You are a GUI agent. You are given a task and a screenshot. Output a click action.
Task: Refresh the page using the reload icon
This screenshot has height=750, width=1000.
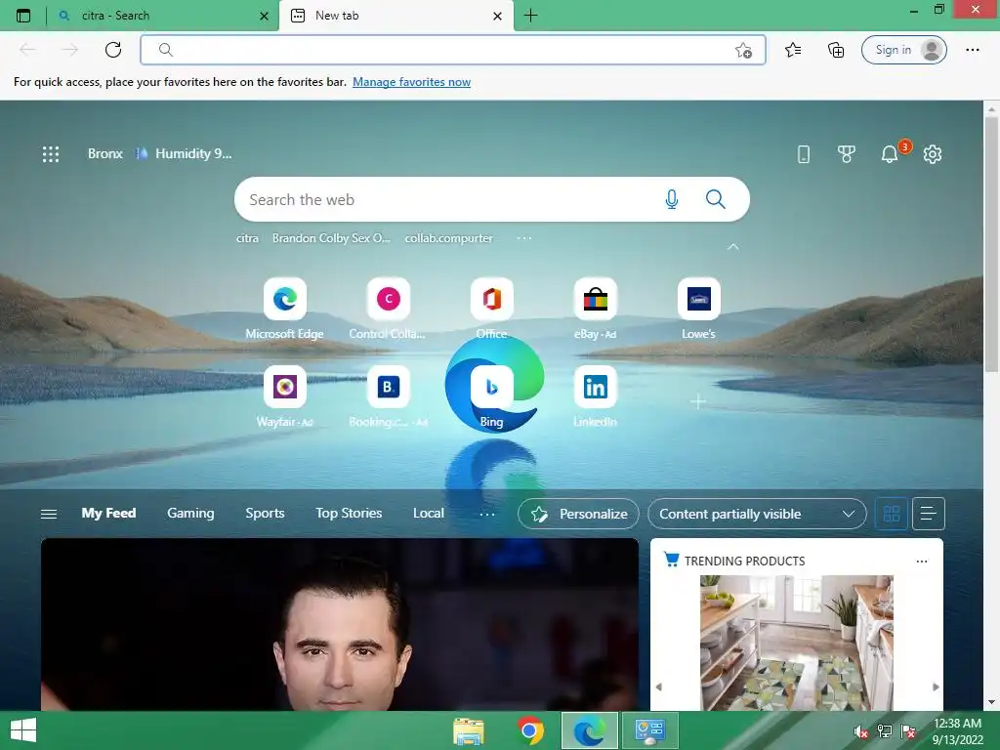(x=113, y=50)
